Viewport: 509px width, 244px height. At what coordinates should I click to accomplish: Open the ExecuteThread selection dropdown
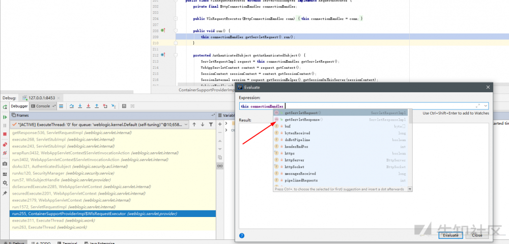[x=185, y=124]
